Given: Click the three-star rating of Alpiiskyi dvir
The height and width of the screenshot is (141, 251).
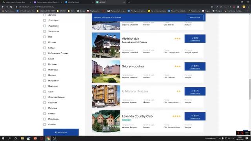Looking at the screenshot, I should [x=178, y=38].
